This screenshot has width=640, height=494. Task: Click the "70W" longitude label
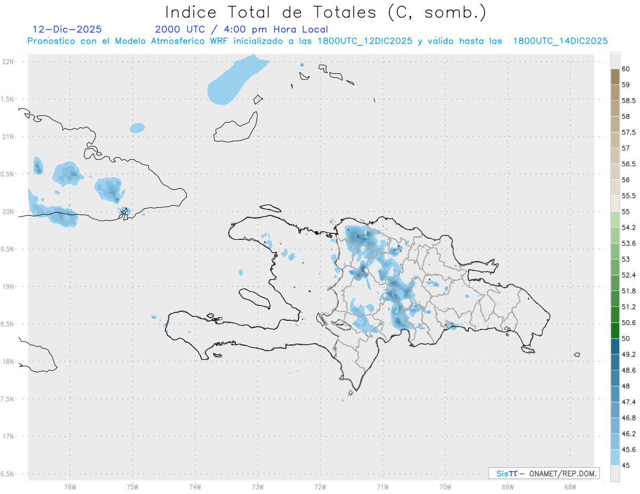click(x=445, y=487)
